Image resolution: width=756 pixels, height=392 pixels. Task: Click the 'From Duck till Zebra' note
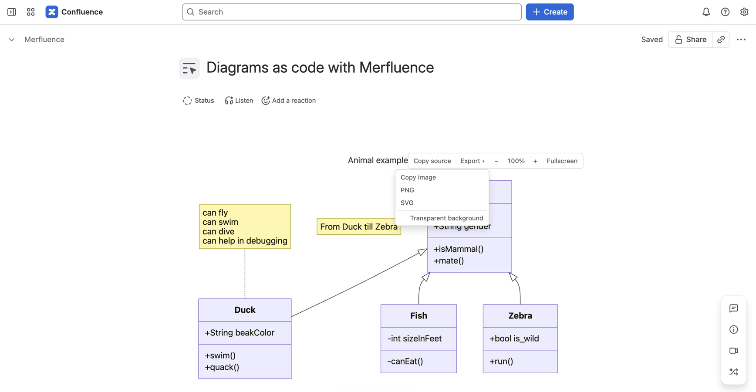point(359,226)
